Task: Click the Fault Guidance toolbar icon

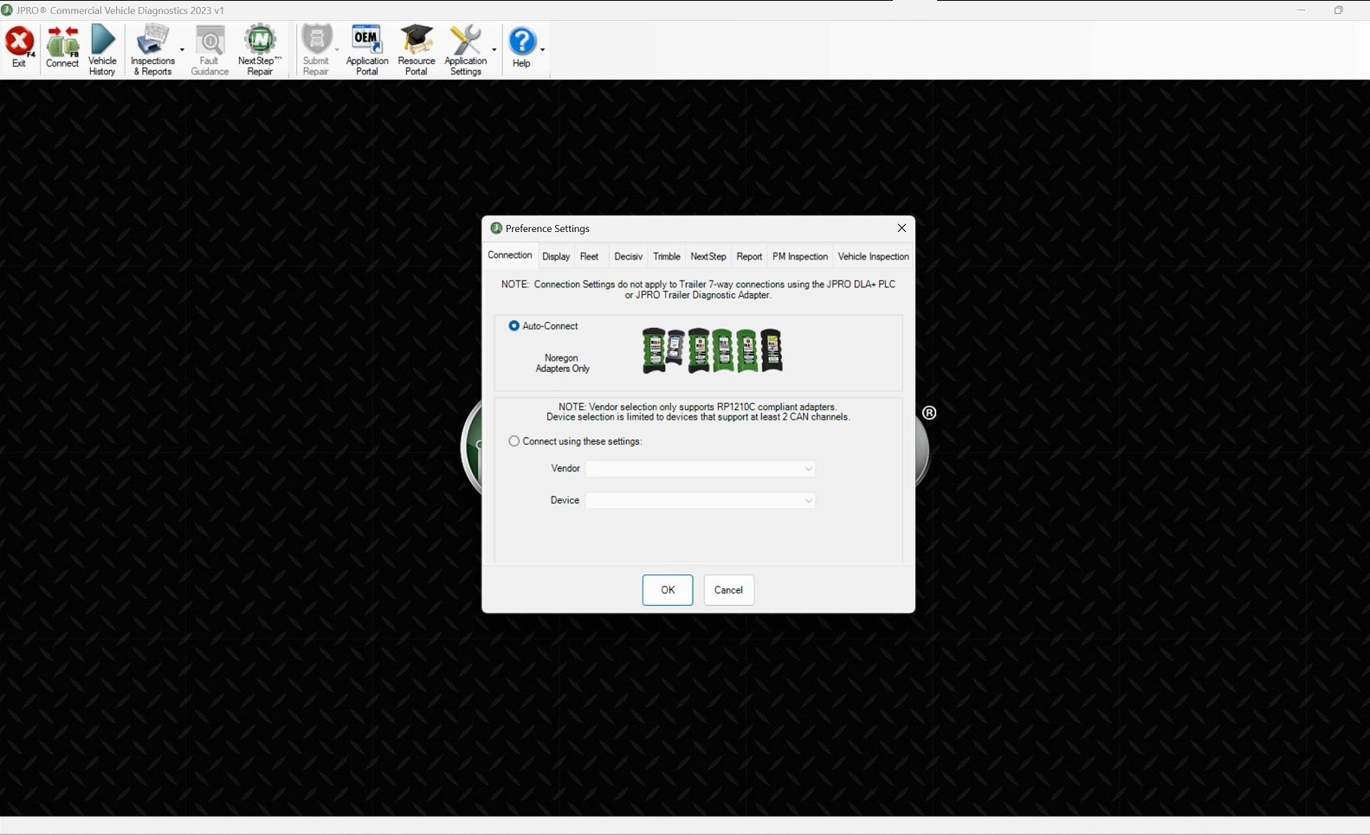Action: tap(210, 50)
